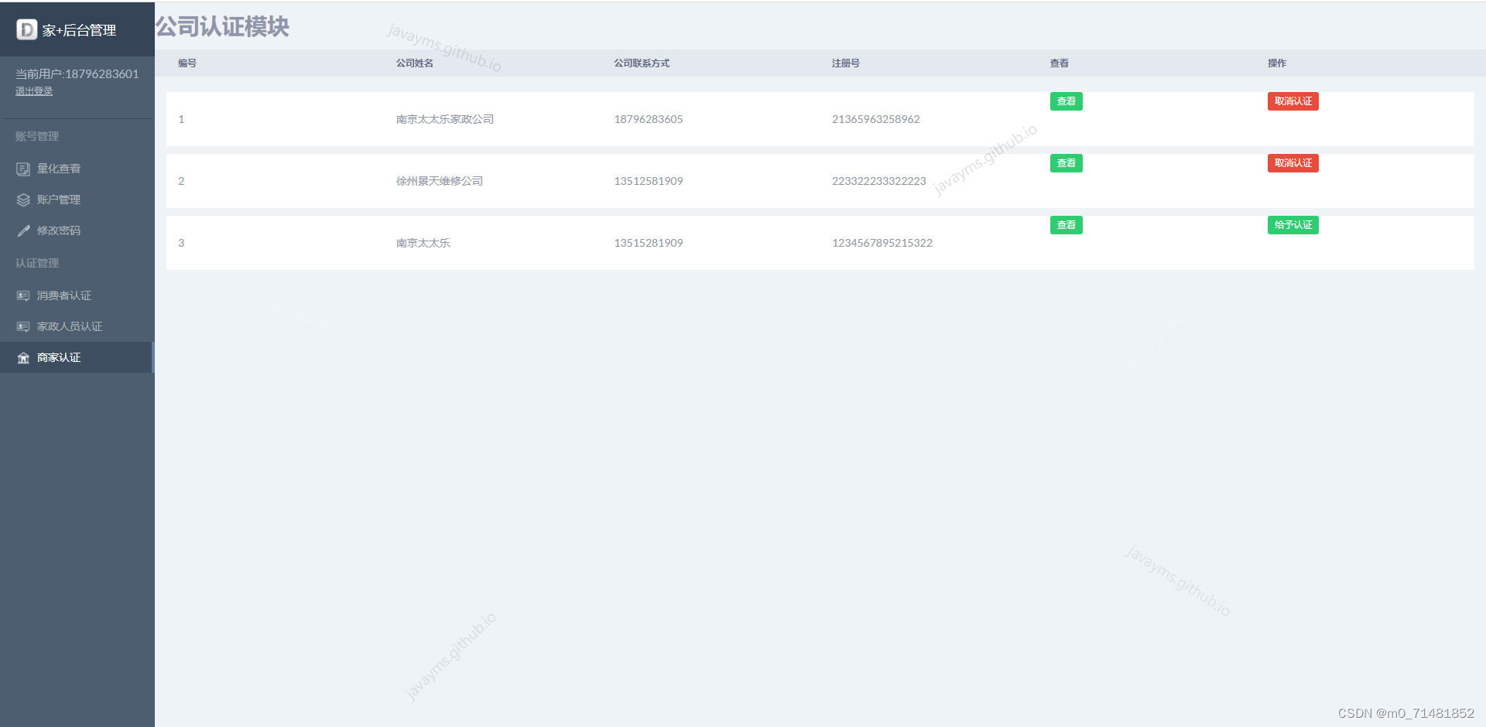The image size is (1486, 727).
Task: Click the 家政人员认证 card icon
Action: [23, 326]
